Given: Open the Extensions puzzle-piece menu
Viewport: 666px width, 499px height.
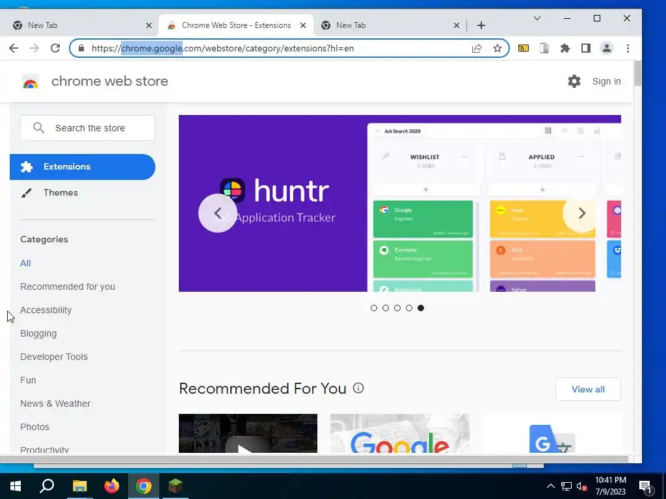Looking at the screenshot, I should point(565,48).
